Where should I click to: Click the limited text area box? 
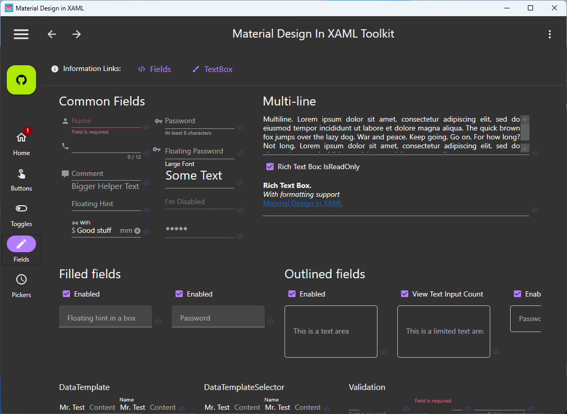pyautogui.click(x=444, y=332)
